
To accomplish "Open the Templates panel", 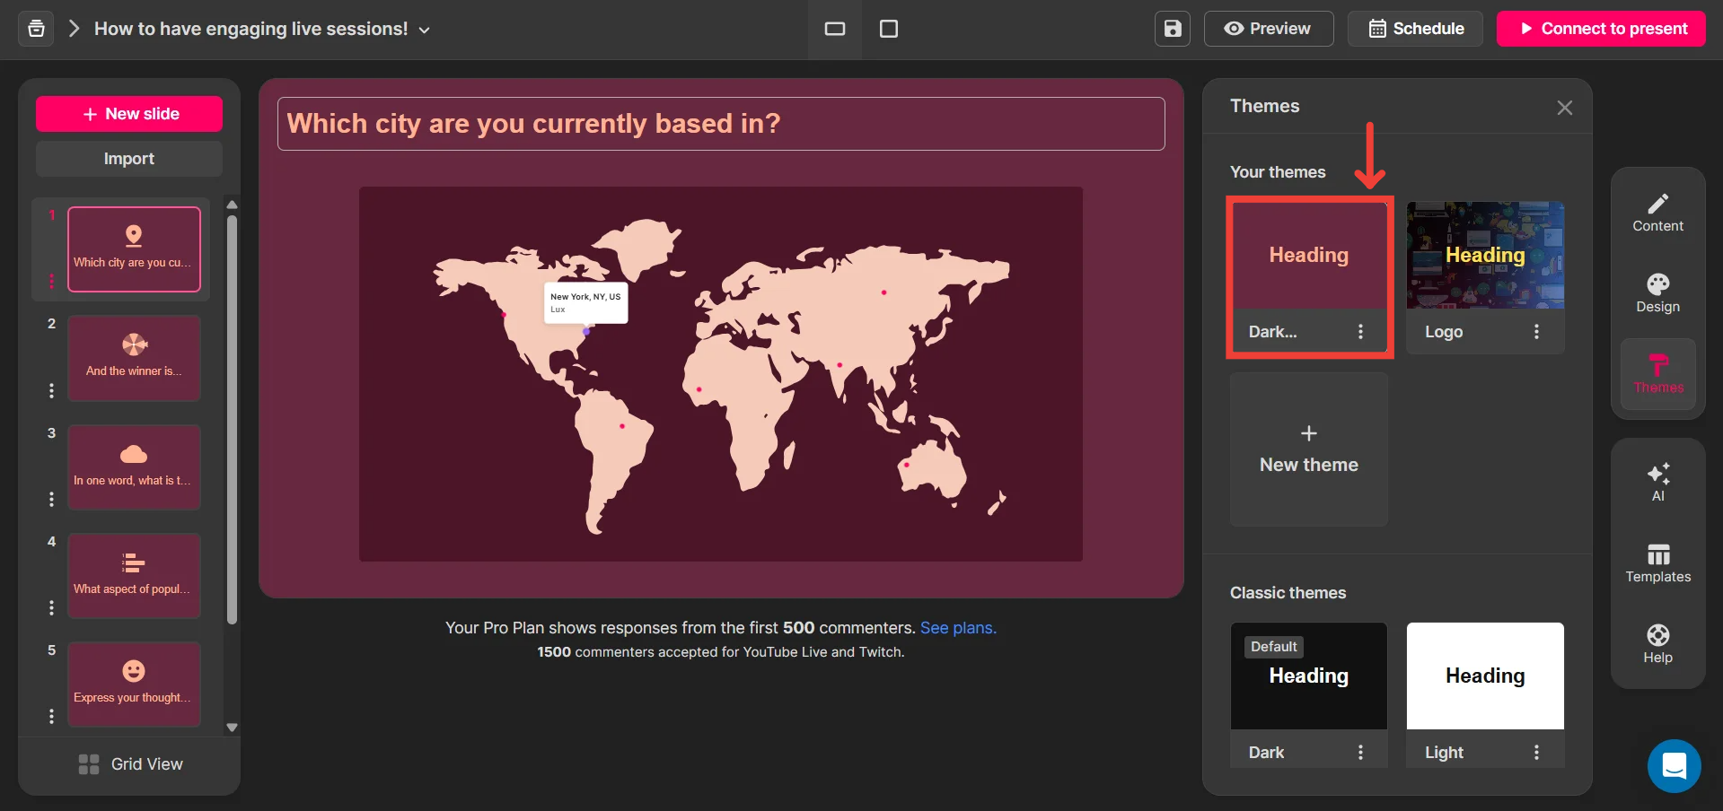I will [1657, 563].
